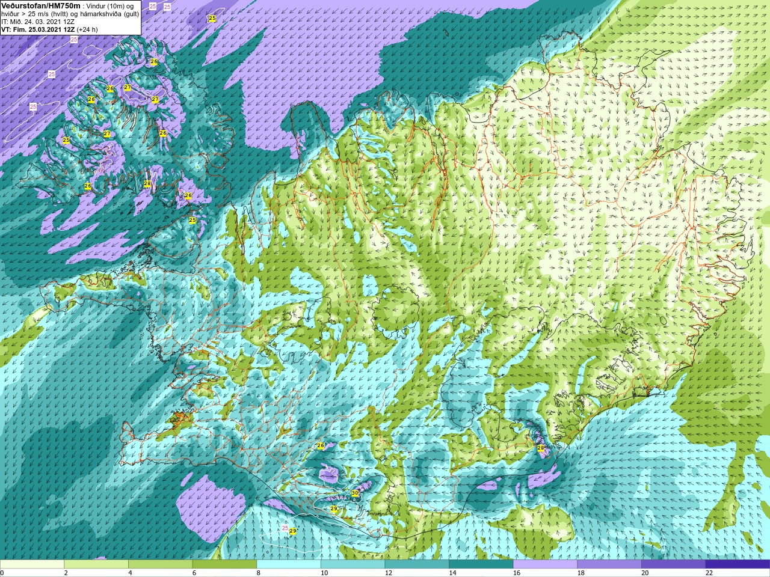Select the 10–12 m/s turquoise legend segment
770x577 pixels.
353,564
